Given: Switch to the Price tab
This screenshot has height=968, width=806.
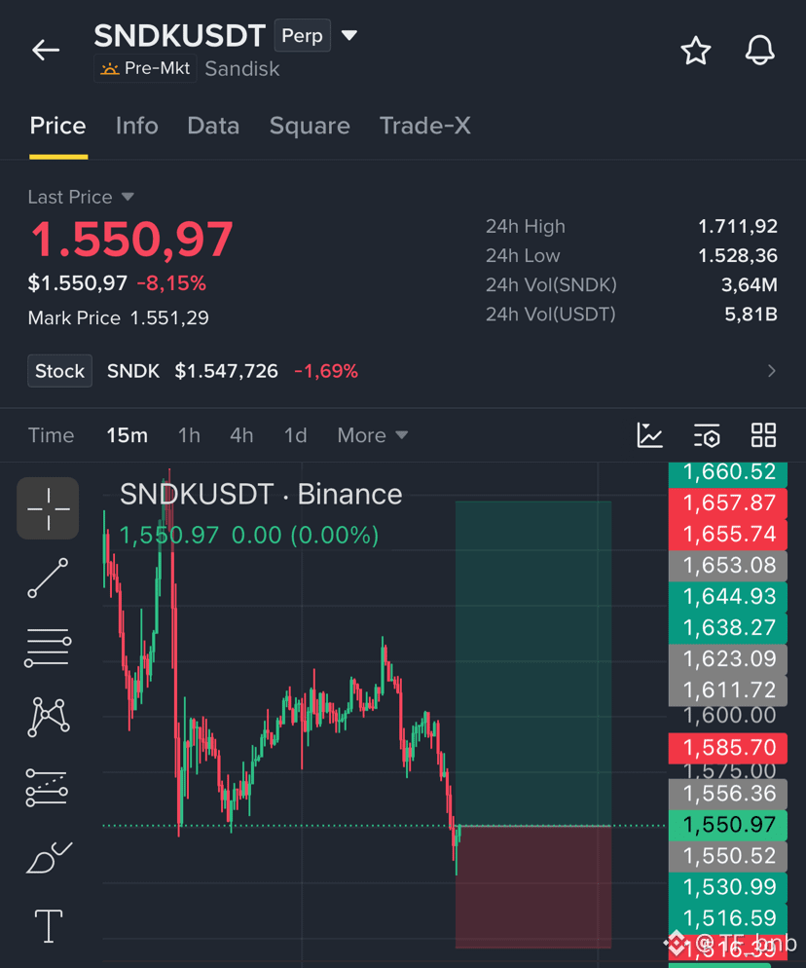Looking at the screenshot, I should (58, 126).
